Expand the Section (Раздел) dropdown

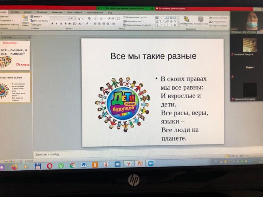[39, 25]
